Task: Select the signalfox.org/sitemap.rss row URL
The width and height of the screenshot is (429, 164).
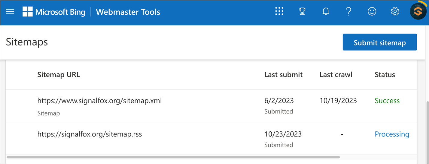Action: tap(90, 134)
